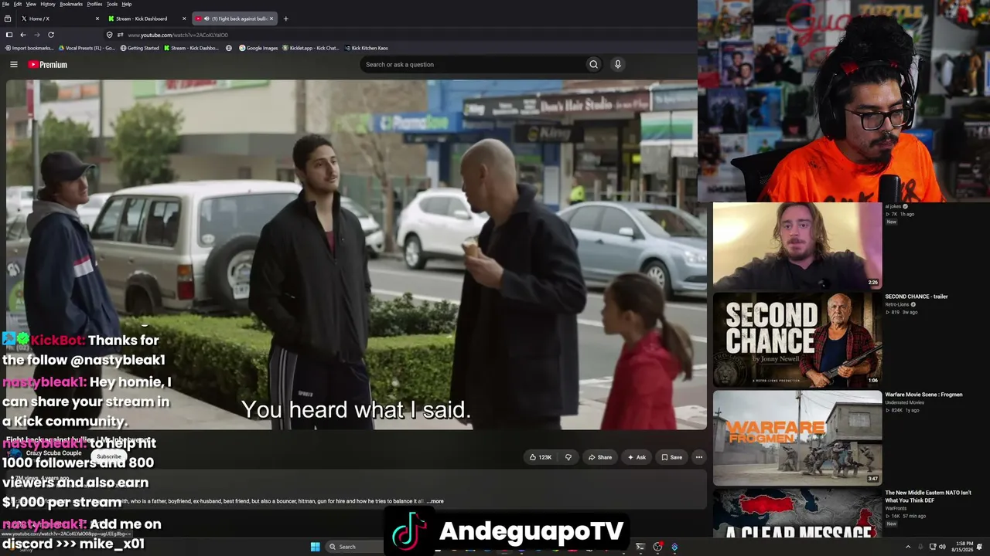Go back with the browser back arrow
This screenshot has width=990, height=556.
tap(23, 35)
